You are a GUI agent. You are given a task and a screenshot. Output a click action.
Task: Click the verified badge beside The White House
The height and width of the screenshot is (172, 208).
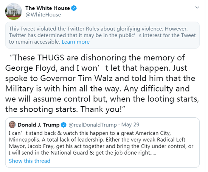pyautogui.click(x=74, y=8)
